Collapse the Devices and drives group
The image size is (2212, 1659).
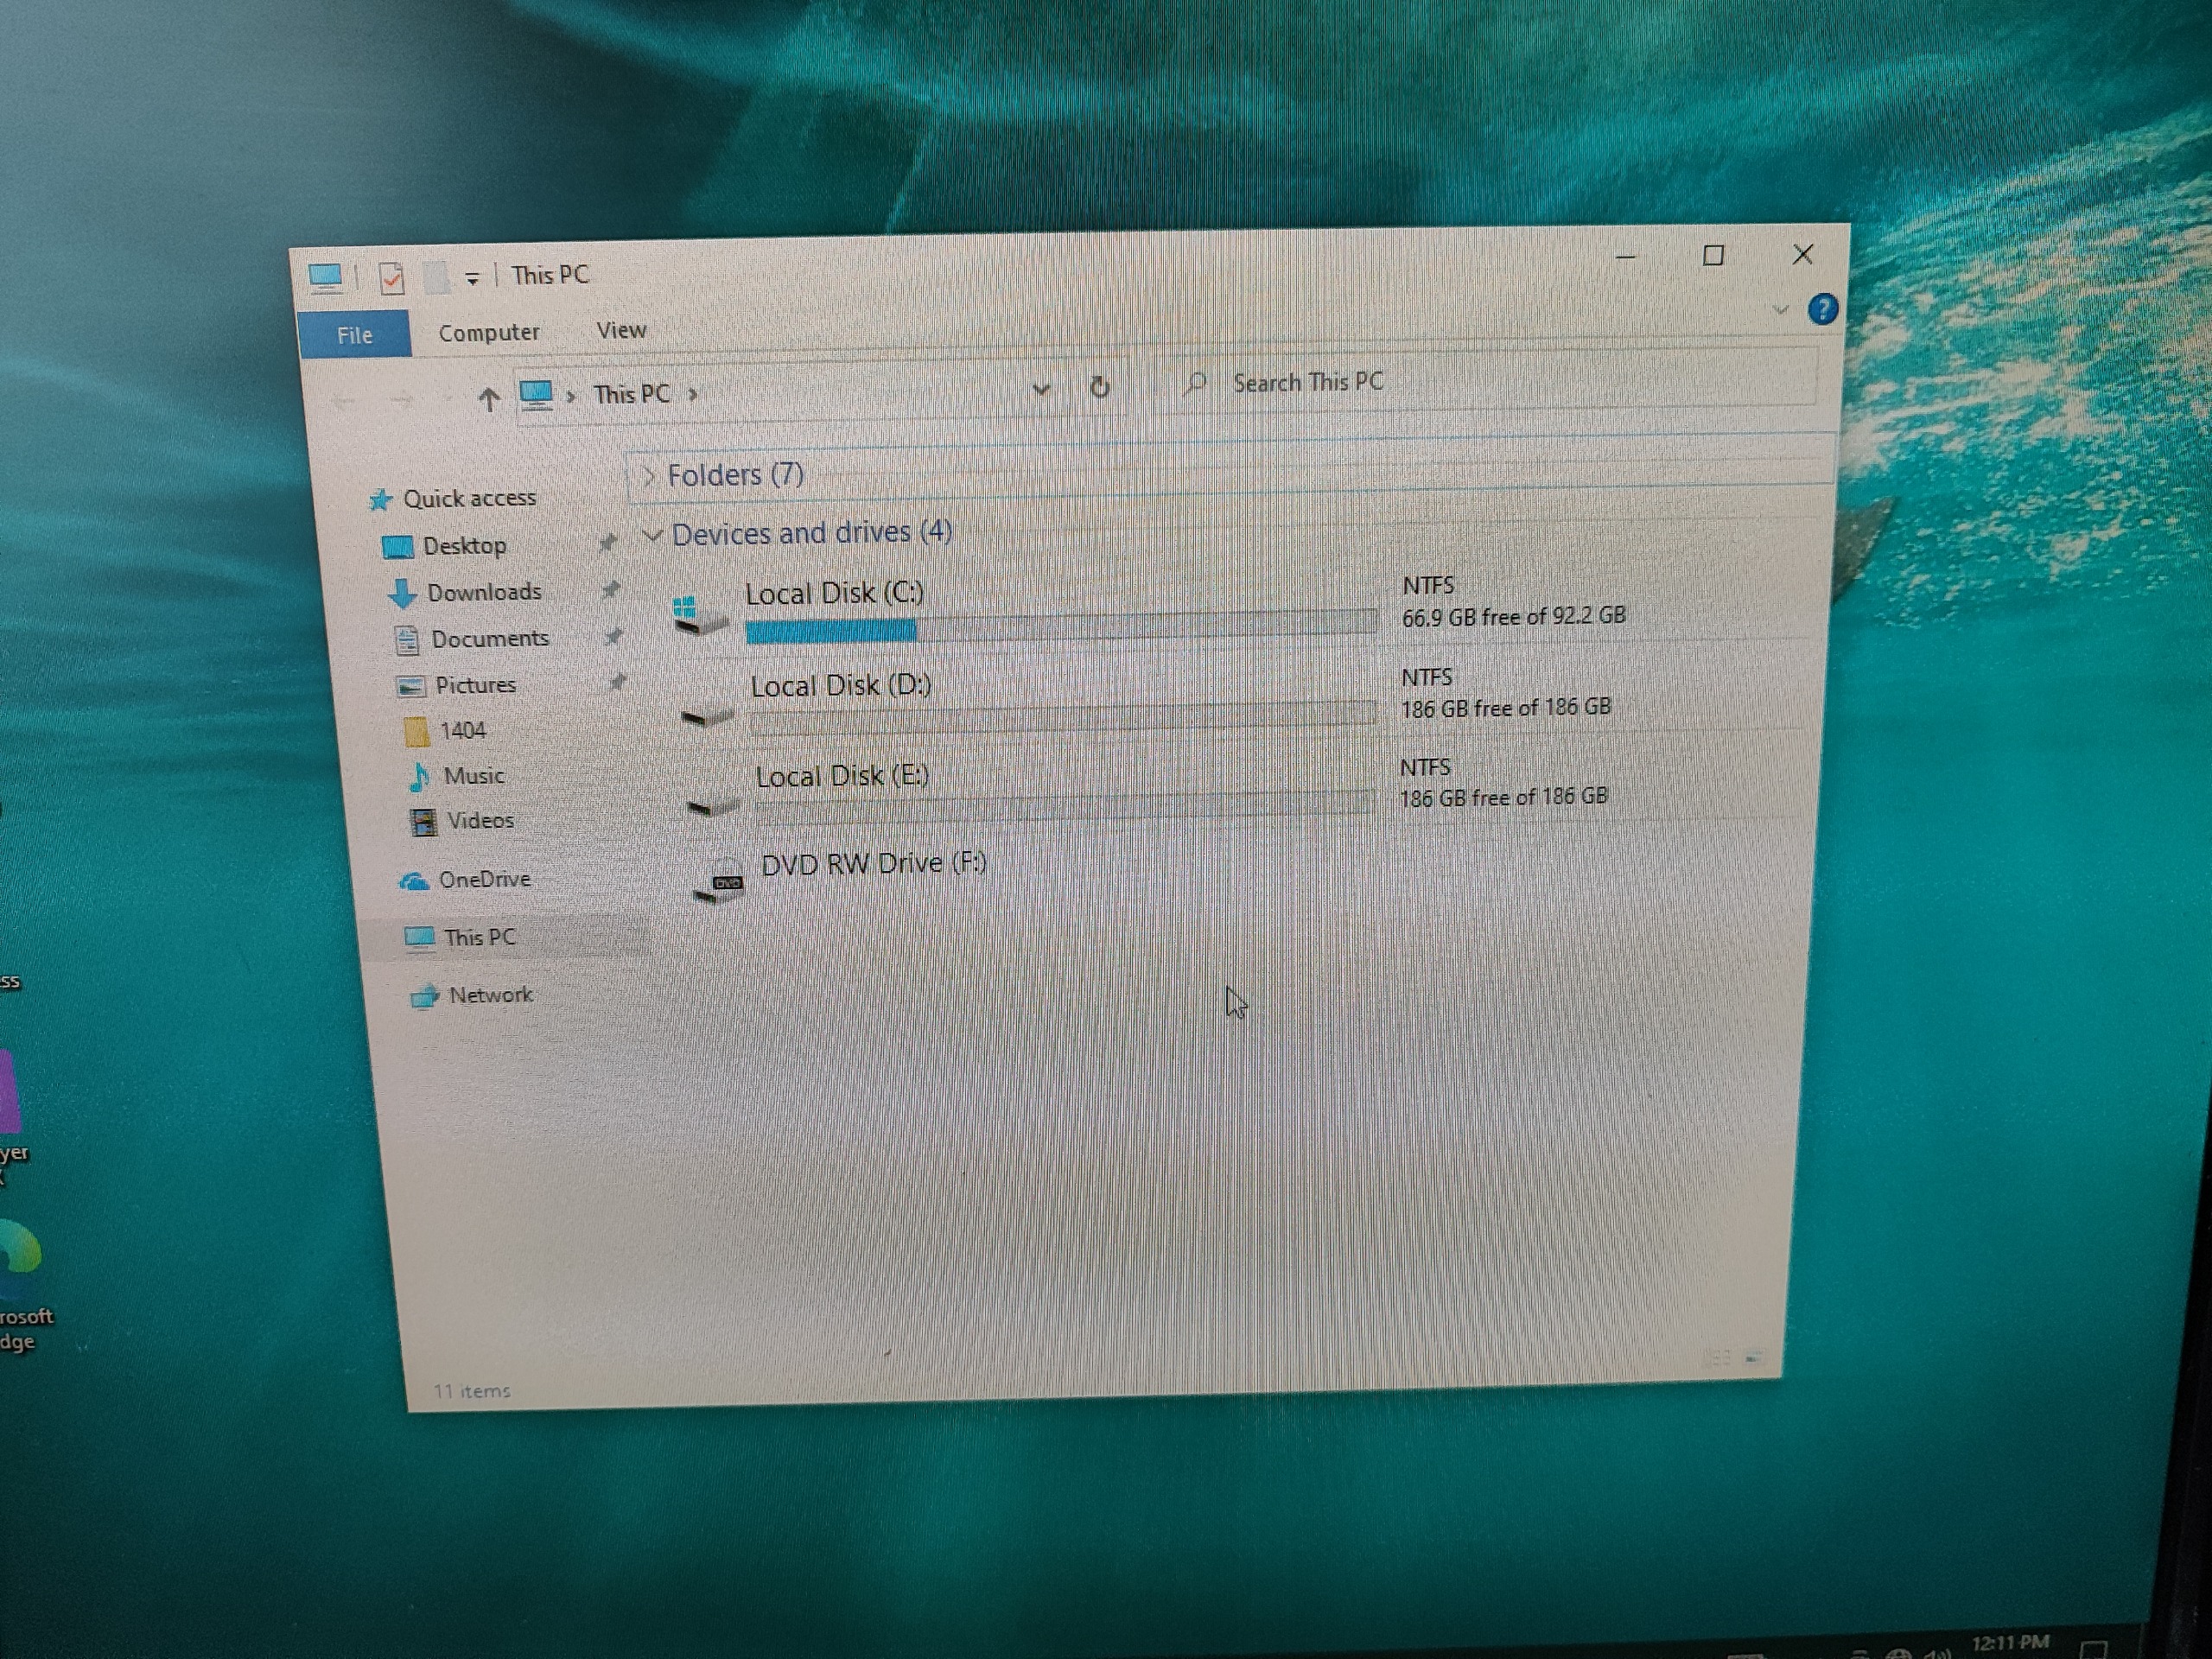pyautogui.click(x=653, y=535)
